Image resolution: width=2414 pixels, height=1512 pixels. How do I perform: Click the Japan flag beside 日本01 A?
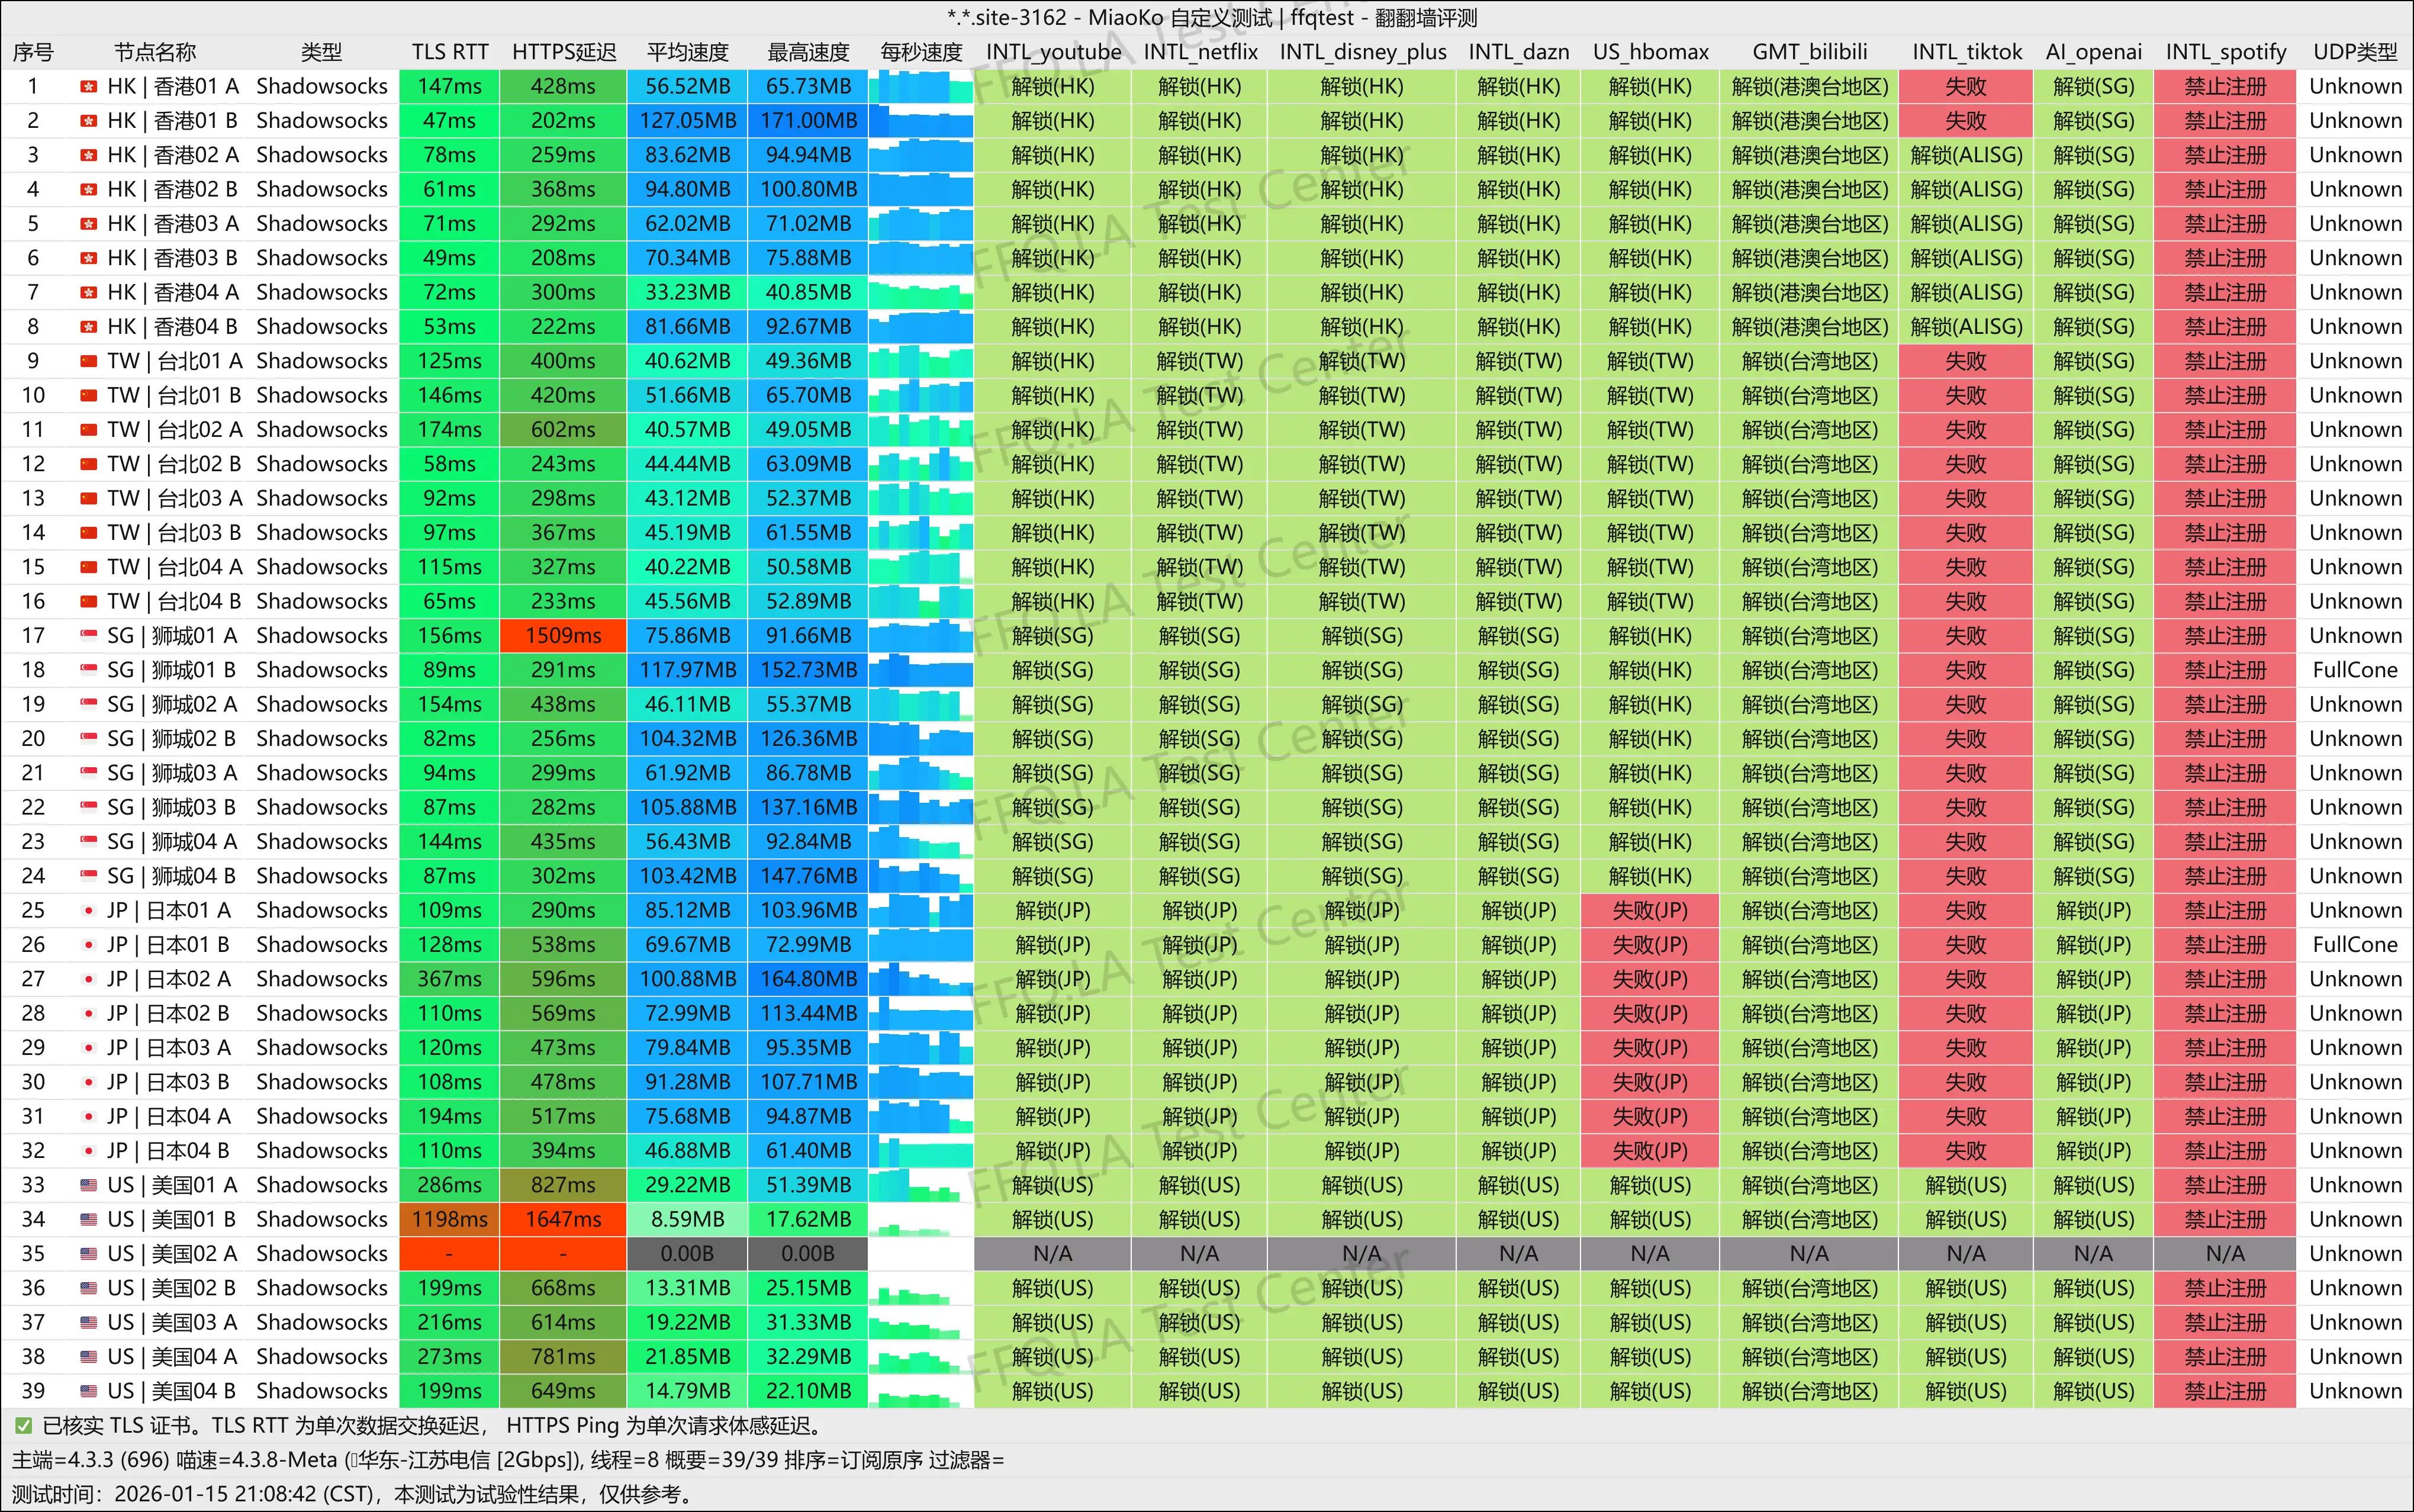coord(89,911)
